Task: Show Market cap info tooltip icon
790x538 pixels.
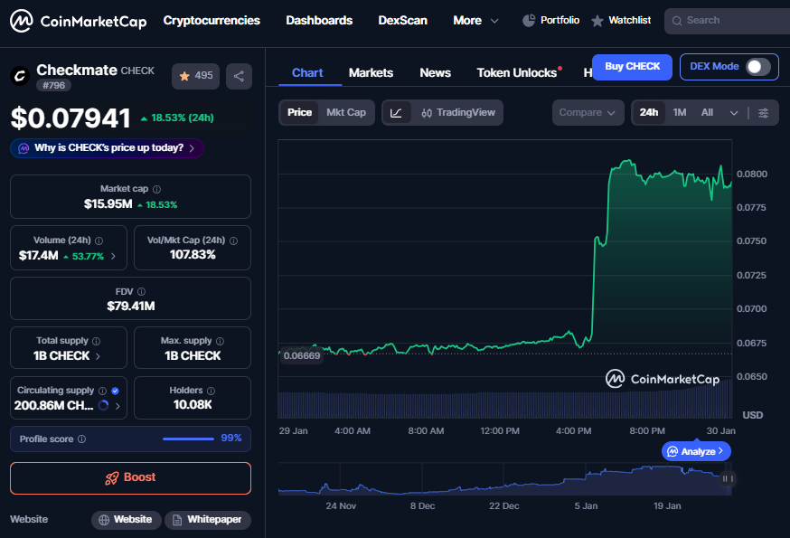Action: [x=156, y=189]
